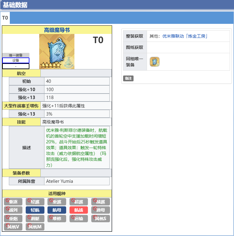
Task: Click the 轻巡 ship type badge
Action: pos(35,202)
